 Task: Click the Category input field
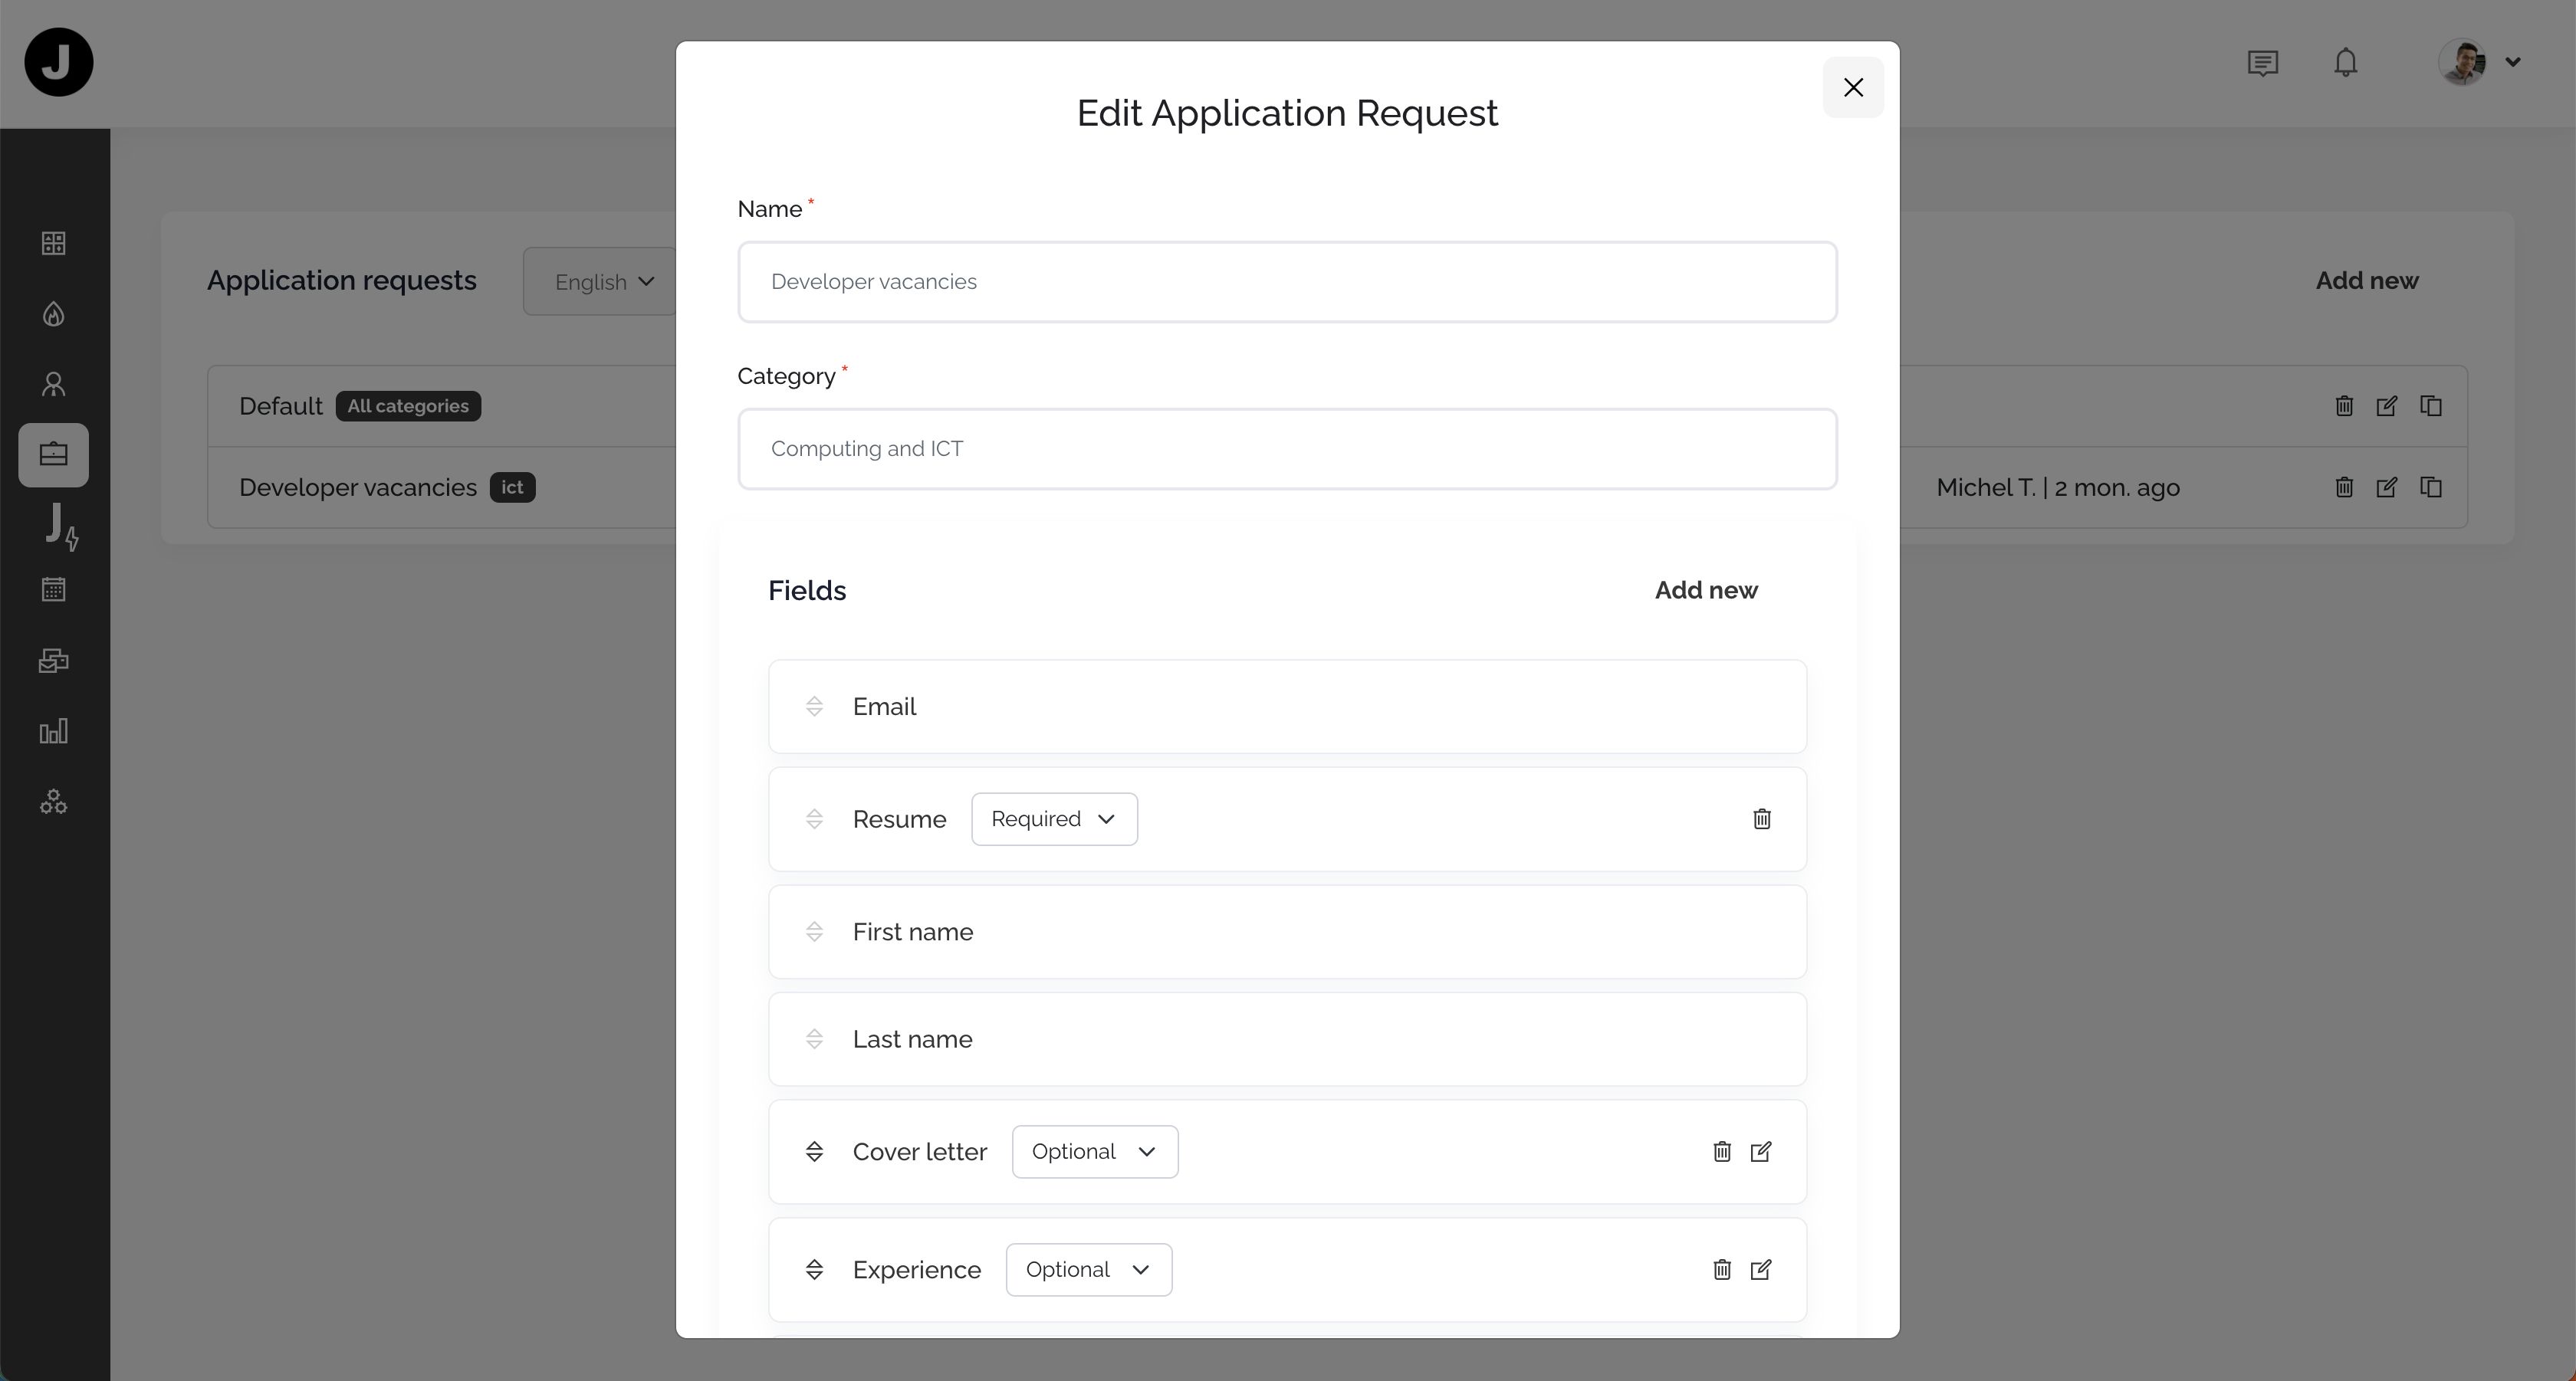1286,448
